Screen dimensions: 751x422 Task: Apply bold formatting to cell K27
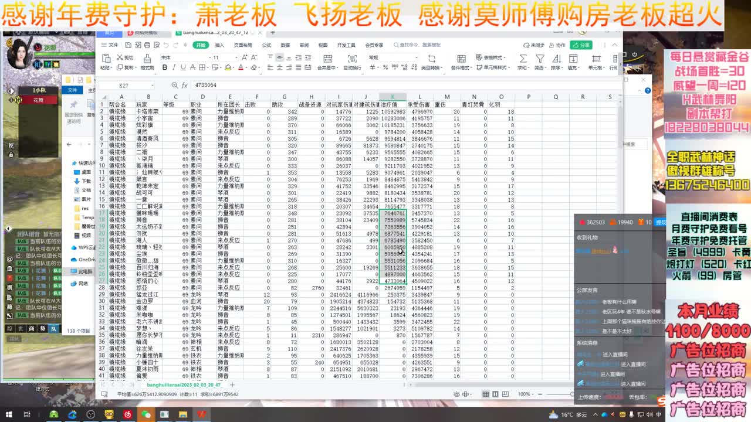(165, 66)
